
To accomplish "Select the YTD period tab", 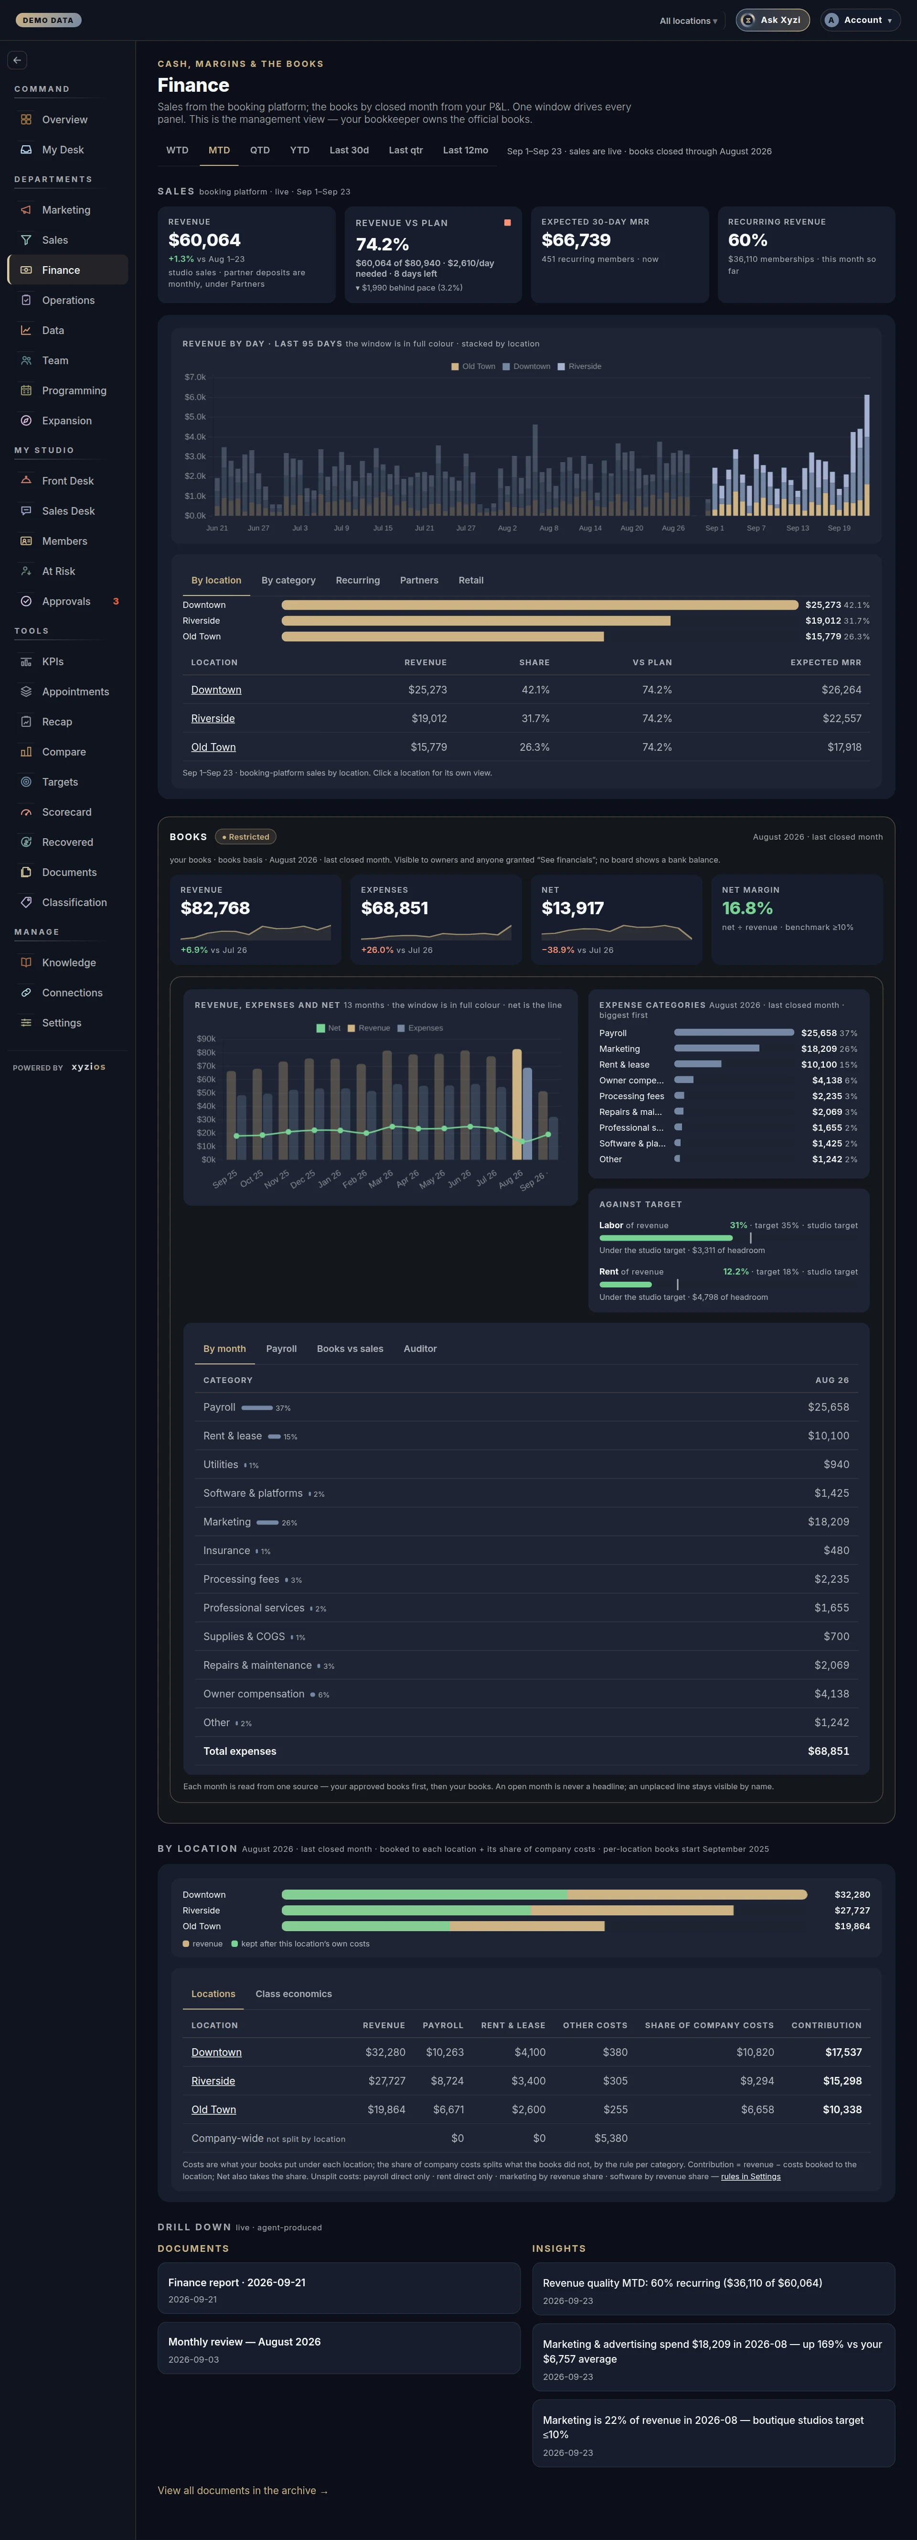I will 299,151.
